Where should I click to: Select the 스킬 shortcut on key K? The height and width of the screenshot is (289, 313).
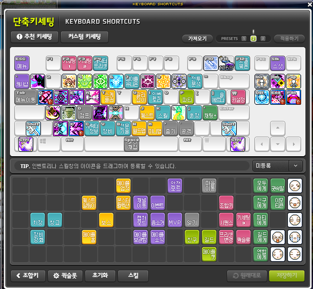tap(162, 113)
